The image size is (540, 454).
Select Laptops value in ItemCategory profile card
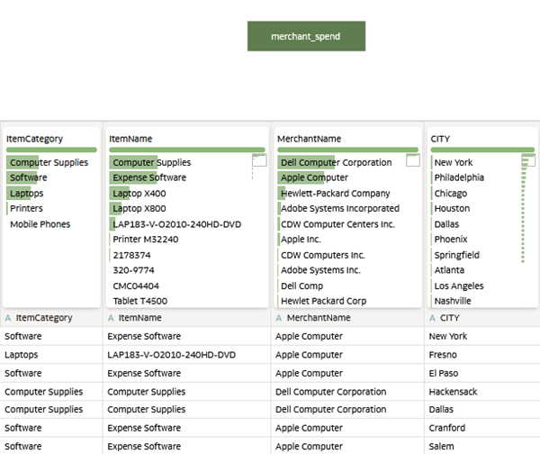click(x=27, y=193)
